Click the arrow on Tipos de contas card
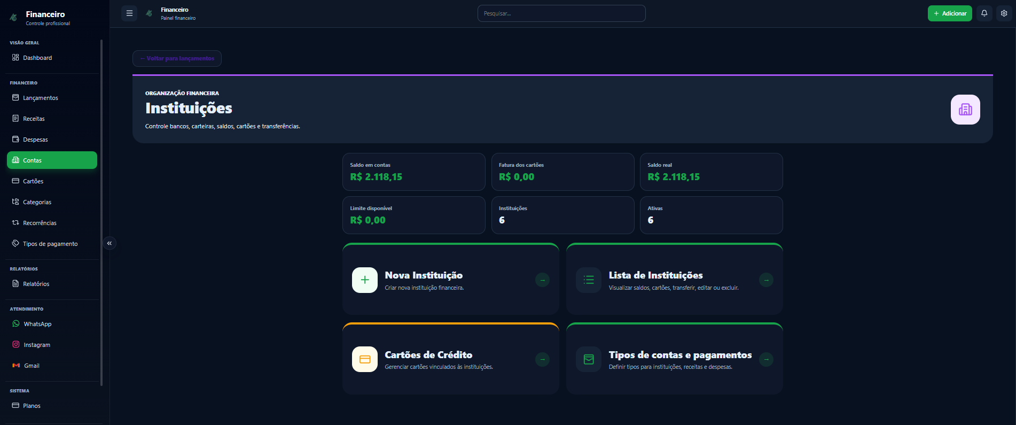1016x425 pixels. (x=766, y=359)
